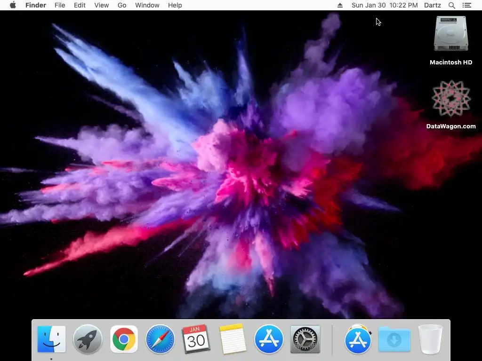Image resolution: width=482 pixels, height=361 pixels.
Task: Select DataWagon.com desktop icon
Action: 451,98
